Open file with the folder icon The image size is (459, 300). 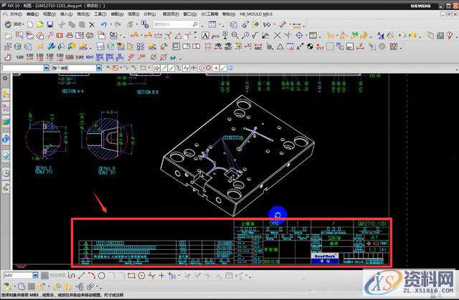39,24
